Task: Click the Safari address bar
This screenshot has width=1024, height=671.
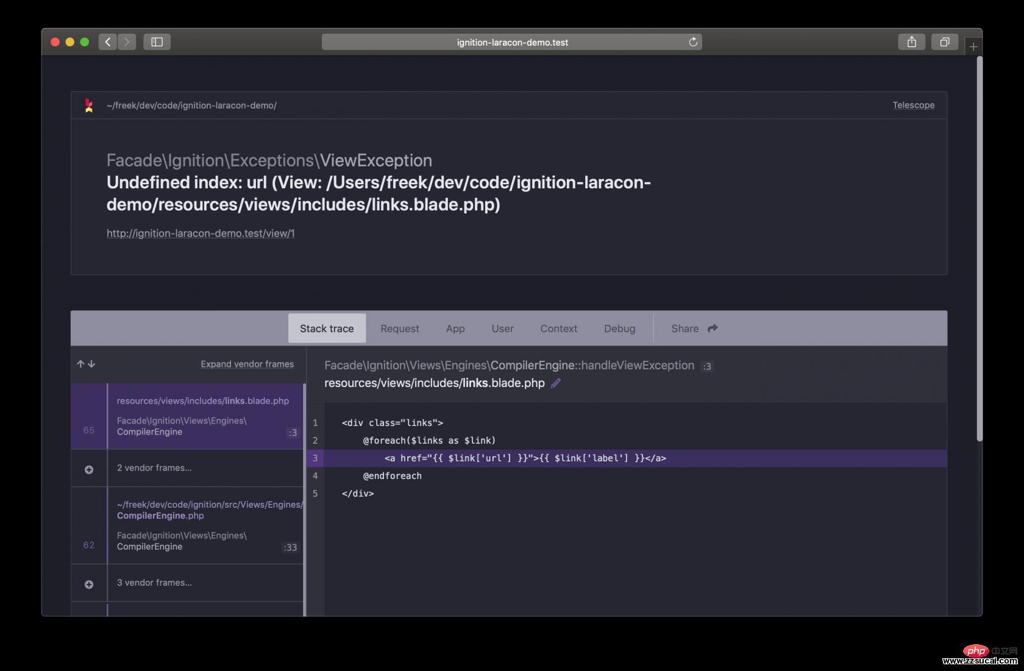Action: pyautogui.click(x=512, y=42)
